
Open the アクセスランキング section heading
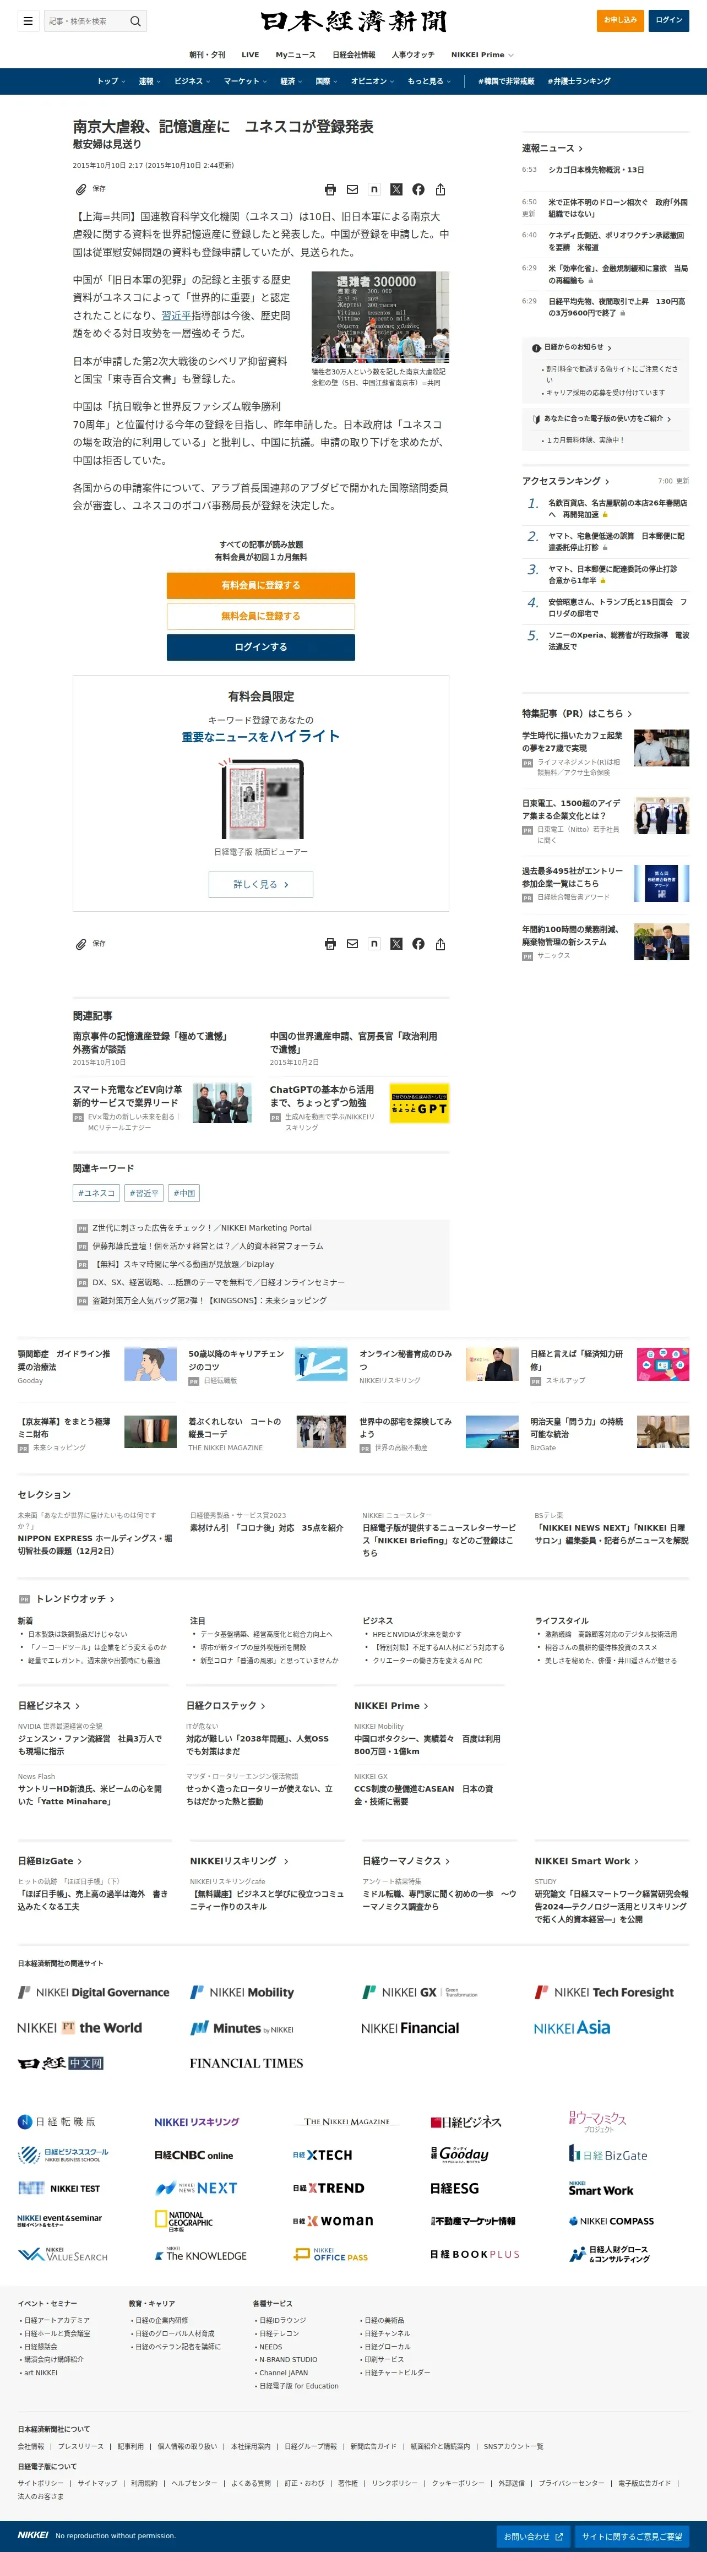(x=567, y=481)
